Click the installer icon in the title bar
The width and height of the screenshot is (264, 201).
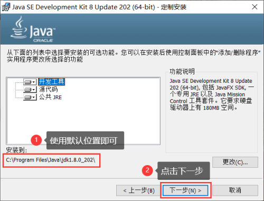click(6, 7)
